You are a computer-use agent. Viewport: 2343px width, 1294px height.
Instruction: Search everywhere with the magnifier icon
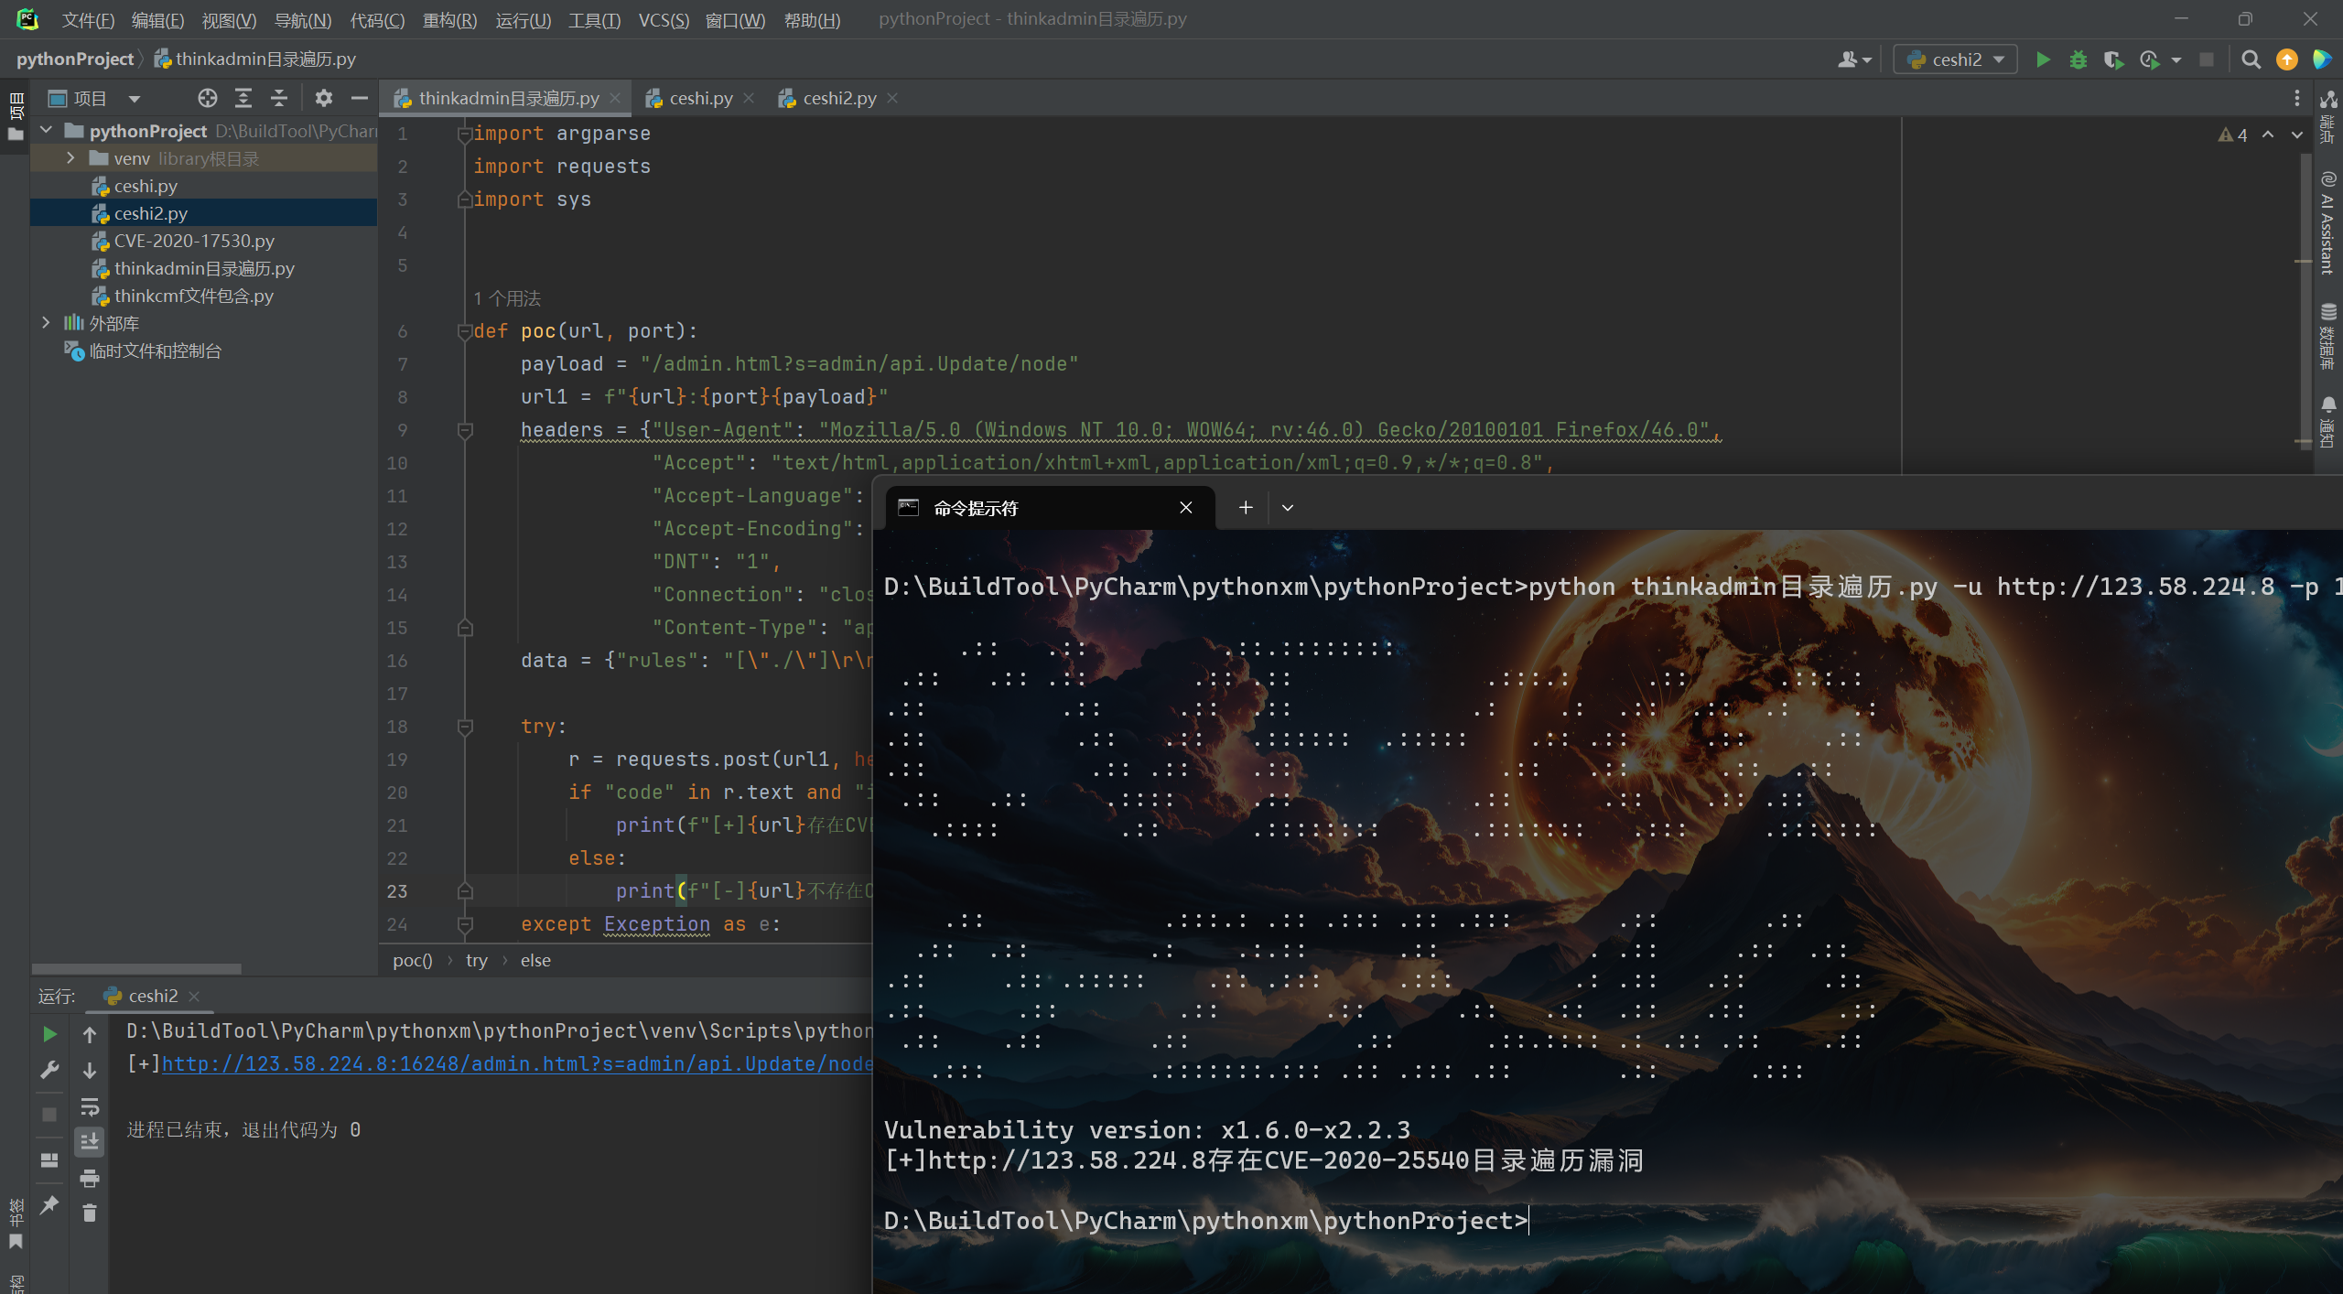click(2251, 59)
